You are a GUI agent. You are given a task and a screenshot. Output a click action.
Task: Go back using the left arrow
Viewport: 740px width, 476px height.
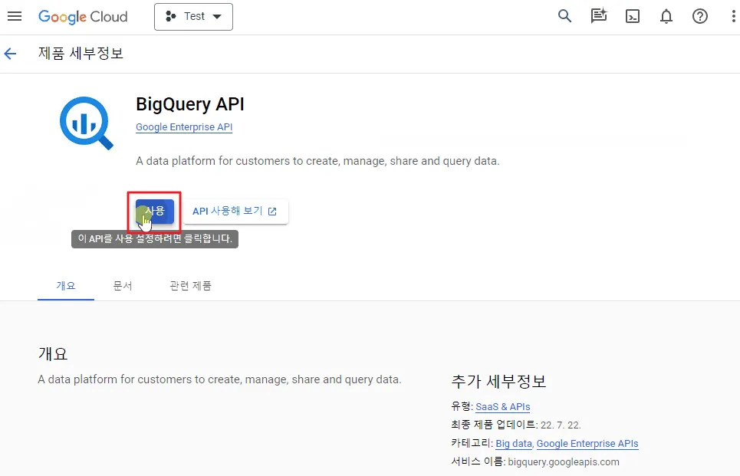[x=11, y=54]
